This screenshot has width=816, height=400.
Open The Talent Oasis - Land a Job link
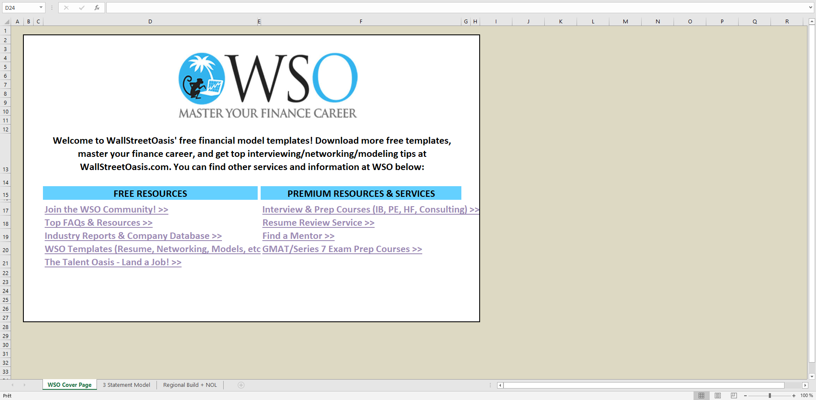tap(113, 262)
